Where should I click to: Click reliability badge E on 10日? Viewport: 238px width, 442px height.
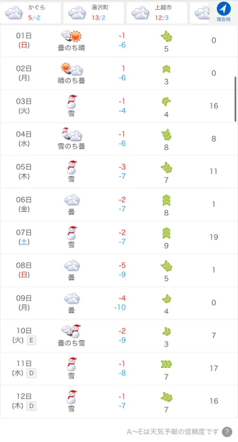click(x=31, y=340)
